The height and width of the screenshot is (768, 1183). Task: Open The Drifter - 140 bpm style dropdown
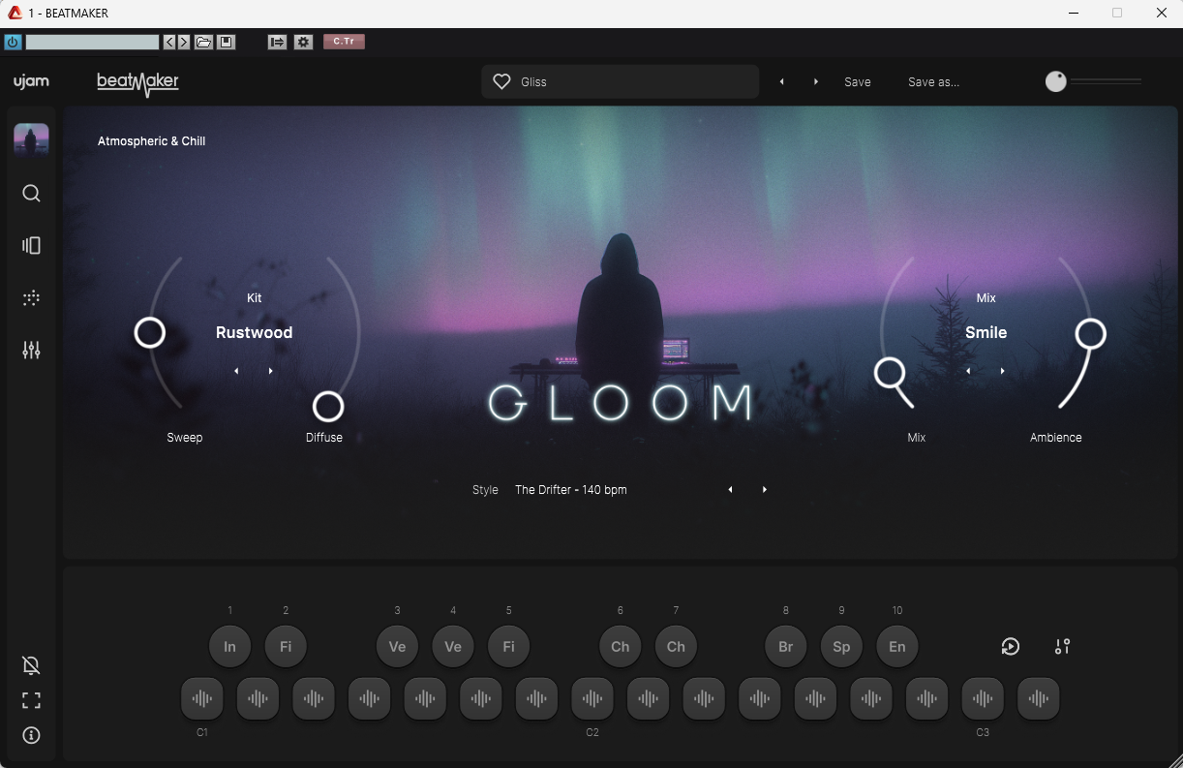click(571, 490)
